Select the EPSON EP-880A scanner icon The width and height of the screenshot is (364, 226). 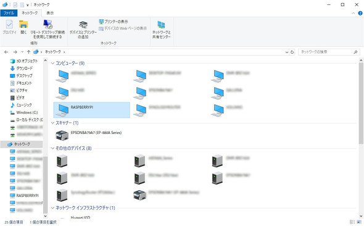click(62, 135)
